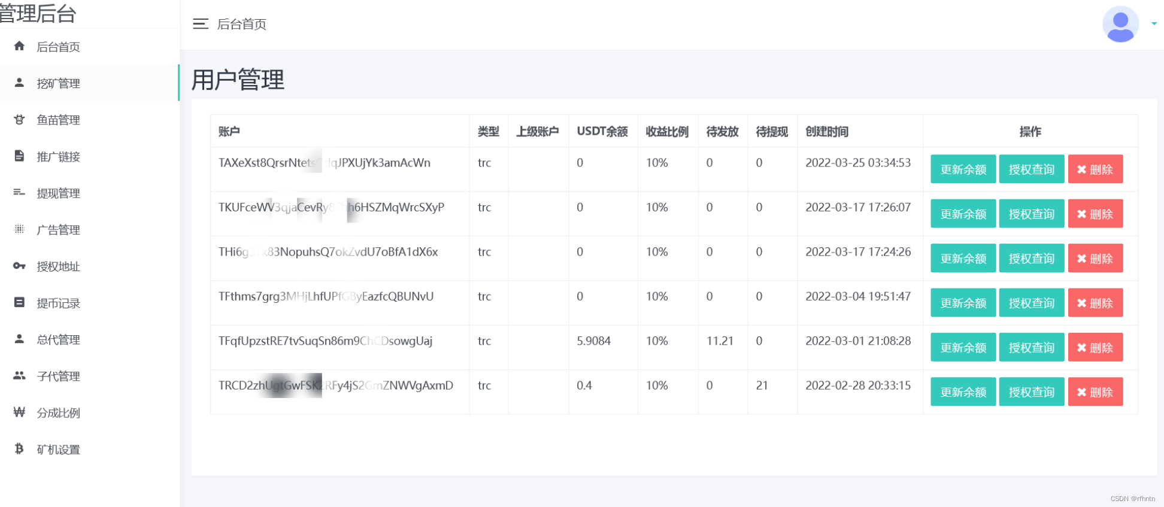This screenshot has height=507, width=1164.
Task: Open 授权地址 in the sidebar
Action: coord(89,266)
